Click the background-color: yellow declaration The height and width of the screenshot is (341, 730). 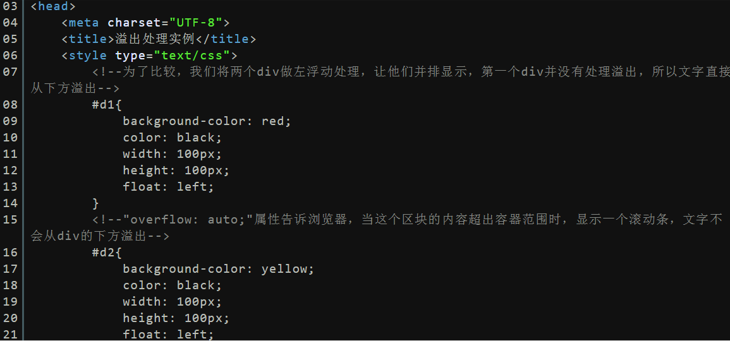click(x=218, y=269)
